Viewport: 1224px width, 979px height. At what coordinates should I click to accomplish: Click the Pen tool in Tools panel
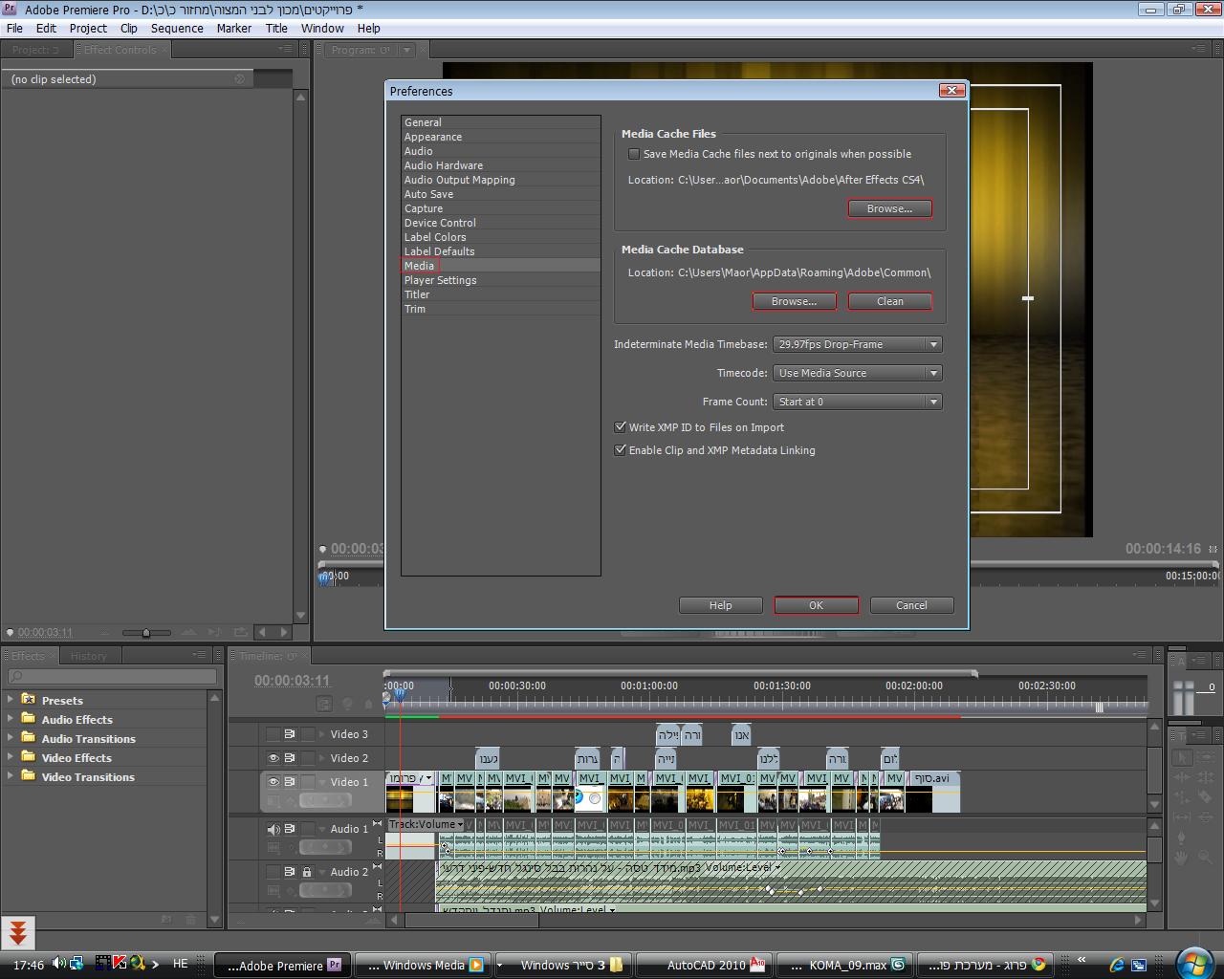[1183, 838]
